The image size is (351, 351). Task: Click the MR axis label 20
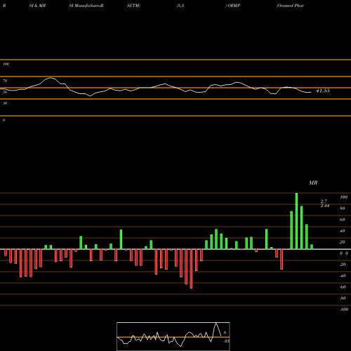pos(343,242)
